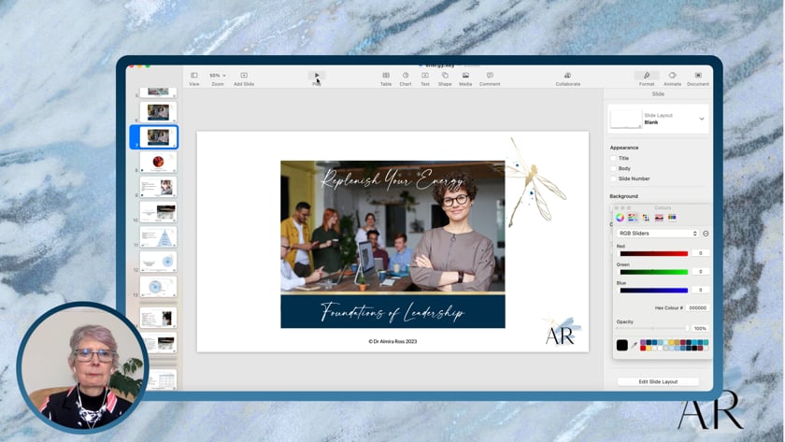This screenshot has height=442, width=785.
Task: Select the colour wheel picker mode
Action: click(620, 217)
